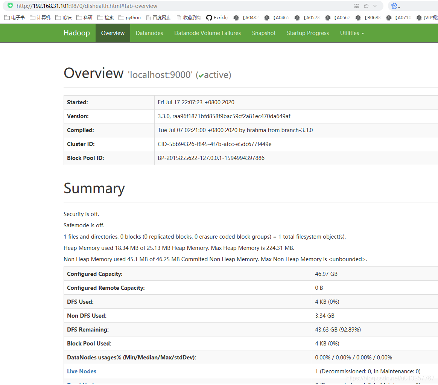Click the QR code grid icon in address bar
The width and height of the screenshot is (438, 385).
point(356,6)
